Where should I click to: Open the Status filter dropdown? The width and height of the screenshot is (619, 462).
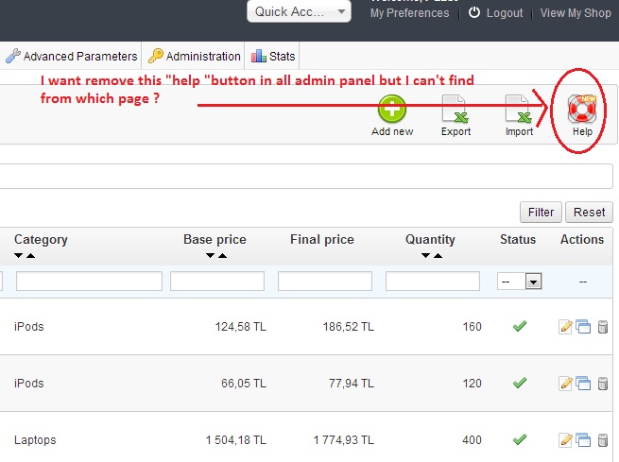tap(519, 282)
